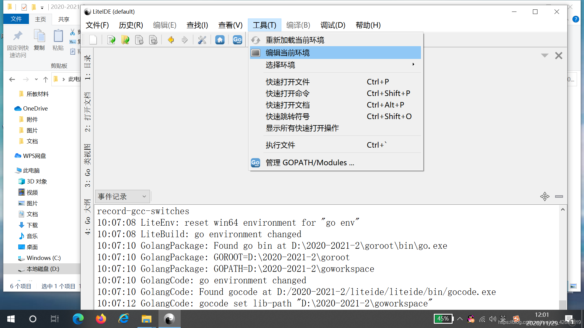Go forward with the grey arrow icon
Screen dimensions: 584x328
click(185, 40)
